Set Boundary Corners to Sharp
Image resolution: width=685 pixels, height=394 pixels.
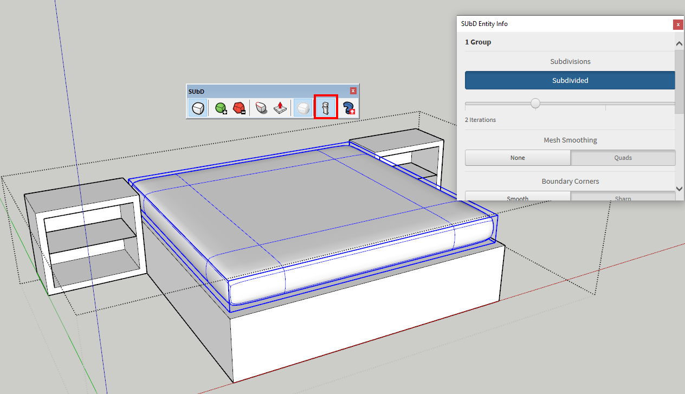tap(623, 198)
